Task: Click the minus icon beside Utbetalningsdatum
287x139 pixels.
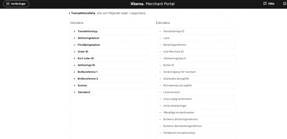Action: (x=160, y=59)
